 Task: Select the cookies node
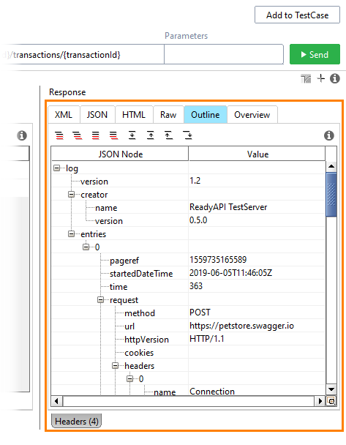tap(139, 353)
